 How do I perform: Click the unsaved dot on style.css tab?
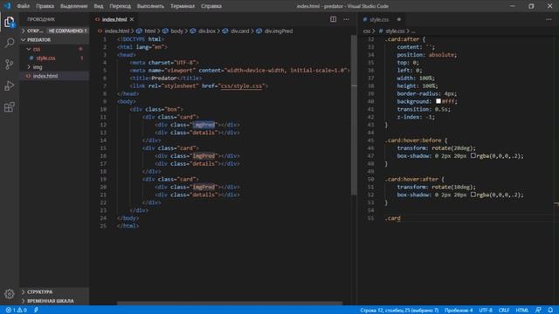coord(399,19)
